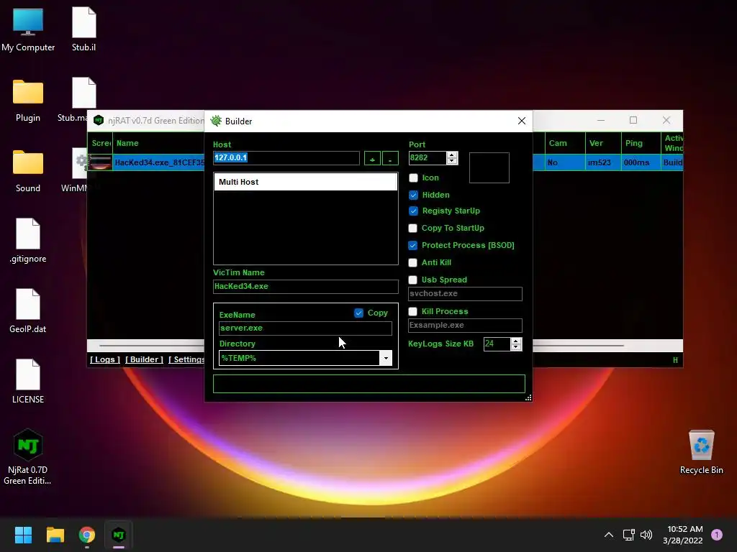Click the plus button next to Host
The height and width of the screenshot is (552, 737).
pos(372,158)
